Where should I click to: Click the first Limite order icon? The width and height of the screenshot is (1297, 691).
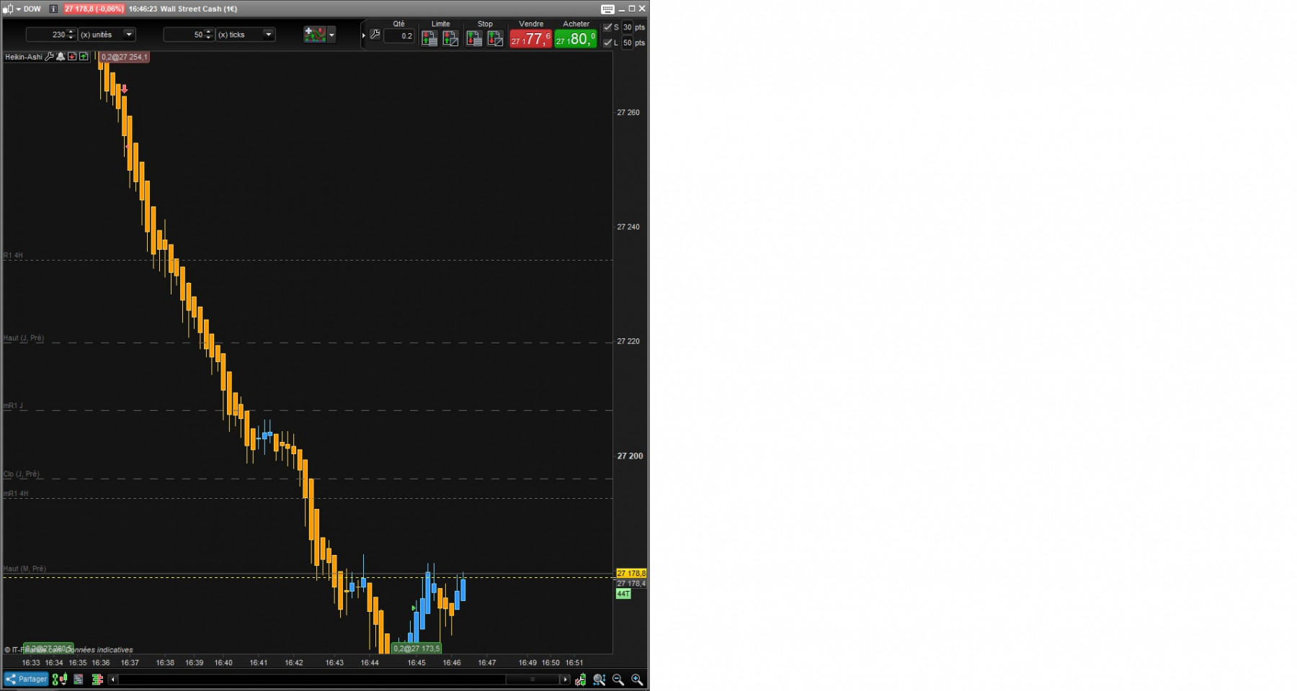pyautogui.click(x=429, y=39)
